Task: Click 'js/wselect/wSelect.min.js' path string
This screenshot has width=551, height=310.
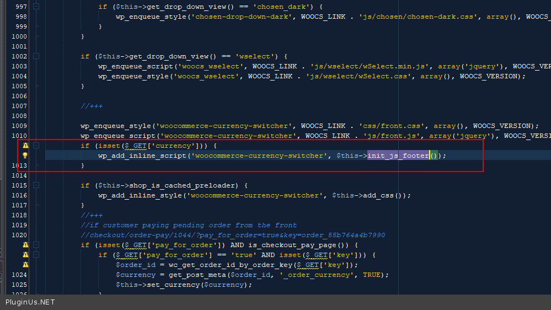Action: coord(370,66)
